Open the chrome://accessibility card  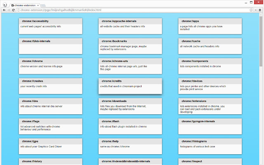point(50,26)
